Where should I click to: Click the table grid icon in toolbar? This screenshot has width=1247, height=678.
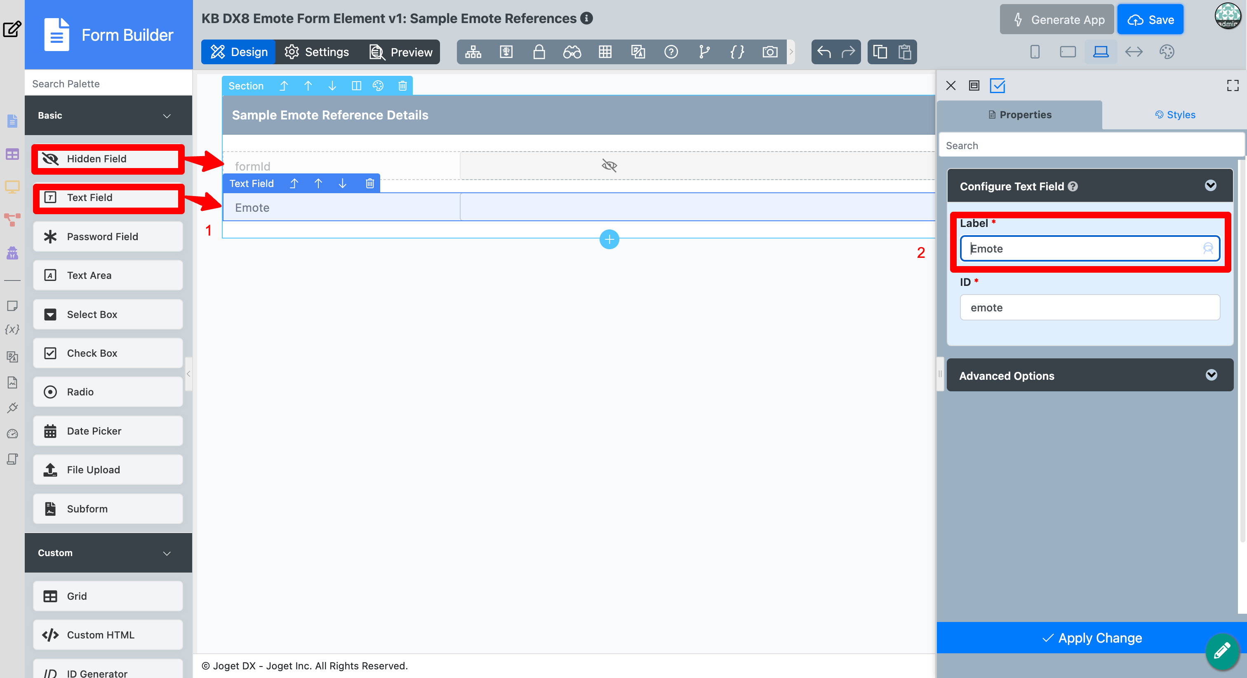(x=605, y=52)
